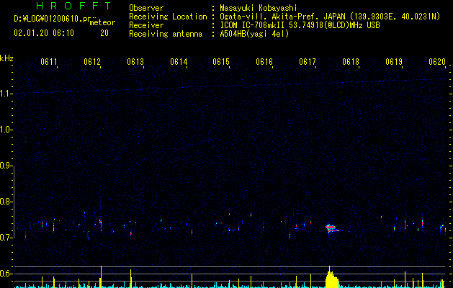
Task: Click the 0617 time marker
Action: (308, 62)
